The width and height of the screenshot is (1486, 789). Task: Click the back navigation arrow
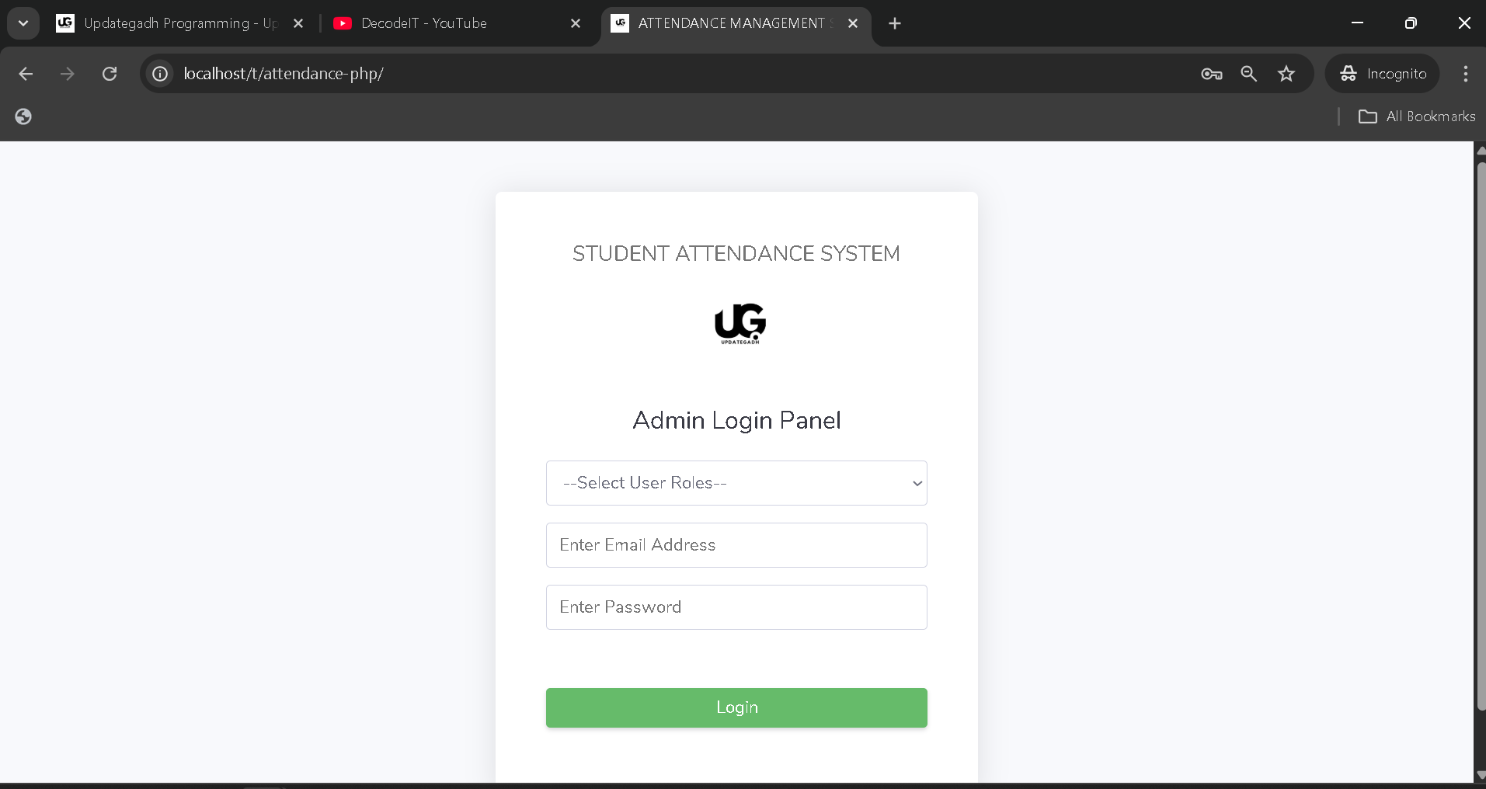[x=26, y=74]
